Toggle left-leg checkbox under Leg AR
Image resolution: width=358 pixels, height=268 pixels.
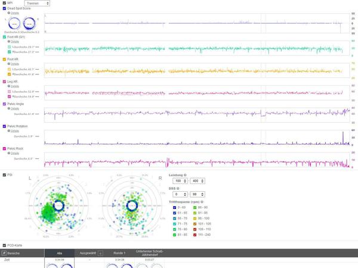(x=10, y=92)
